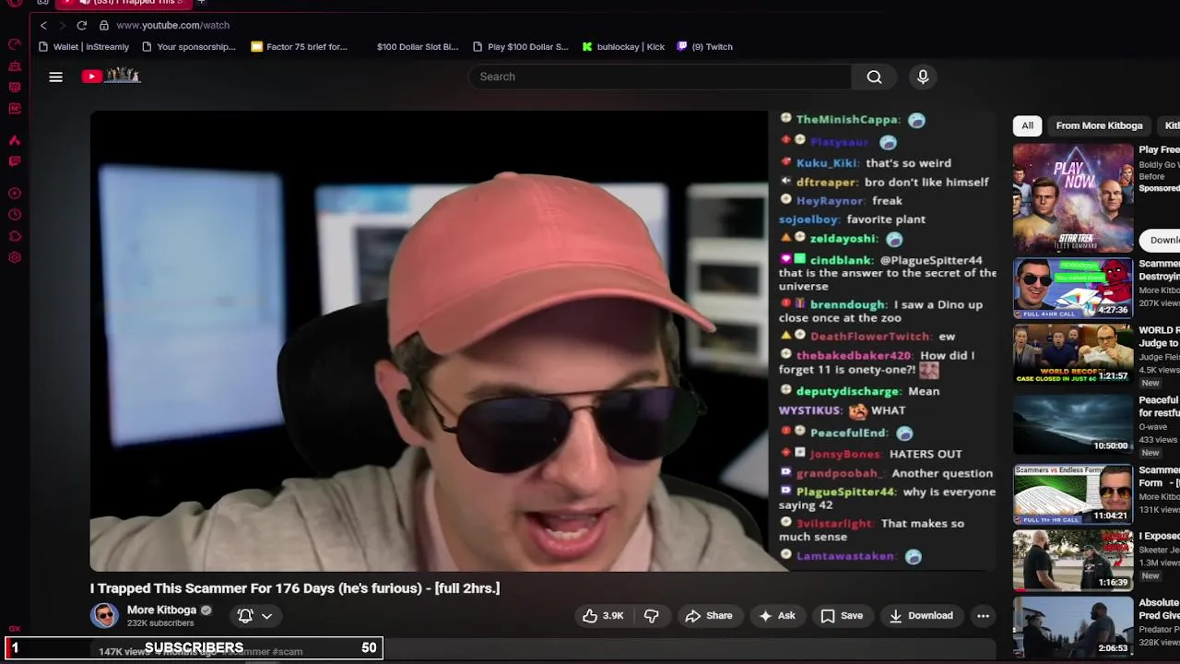Select the From More Kitboga chip
This screenshot has width=1180, height=664.
coord(1099,125)
